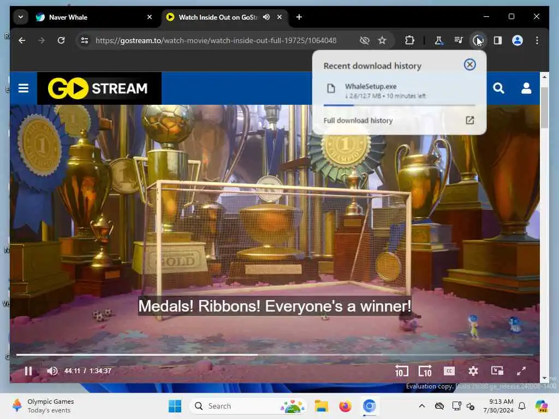Open Chrome Labs flask icon
Screen dimensions: 559x419
pos(438,40)
